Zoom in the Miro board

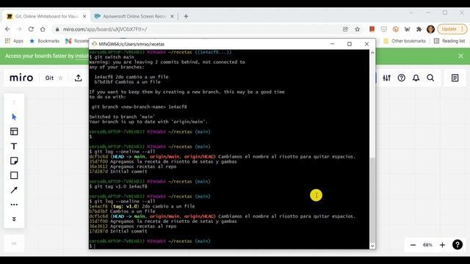(x=442, y=245)
